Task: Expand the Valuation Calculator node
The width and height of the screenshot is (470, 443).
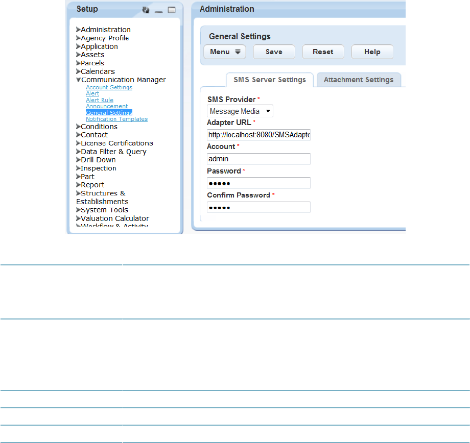Action: point(78,218)
